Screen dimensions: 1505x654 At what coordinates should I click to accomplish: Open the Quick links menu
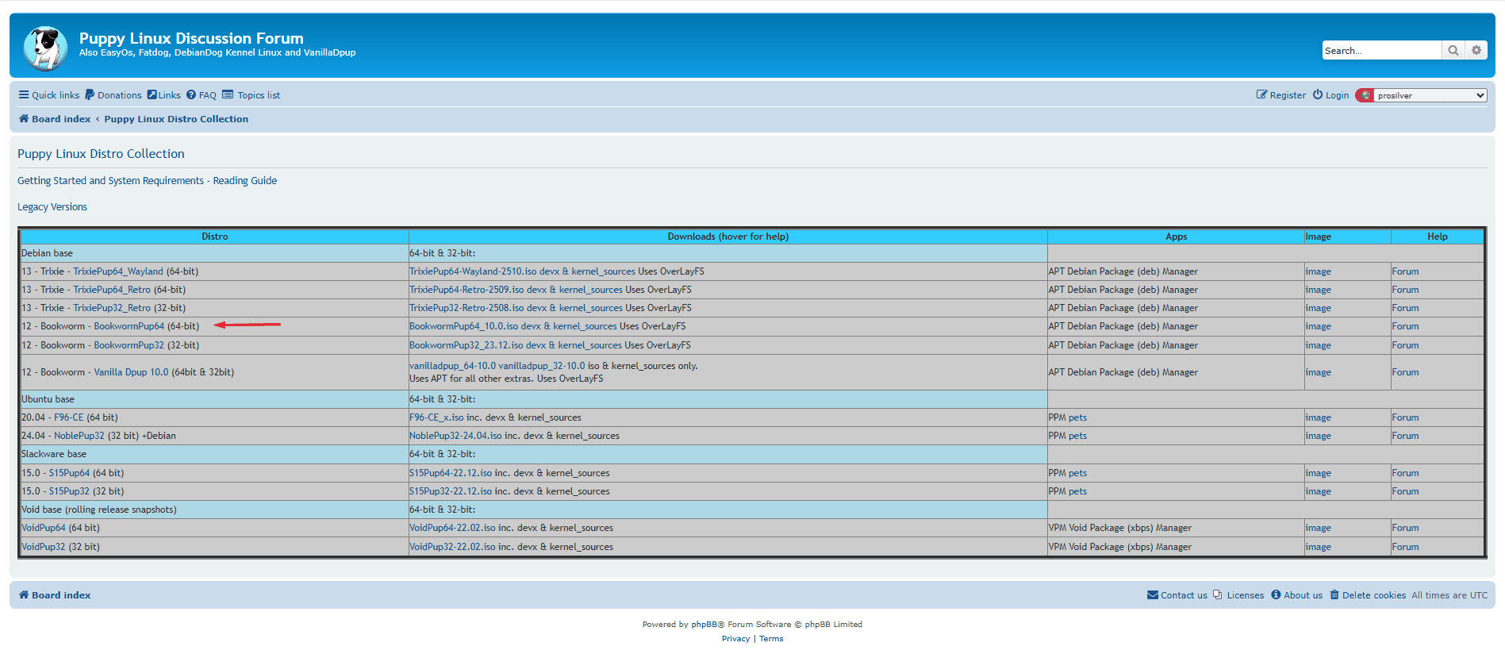[49, 95]
